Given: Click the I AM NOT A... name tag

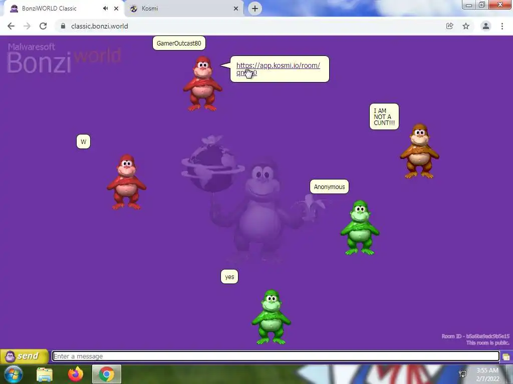Looking at the screenshot, I should [x=384, y=116].
